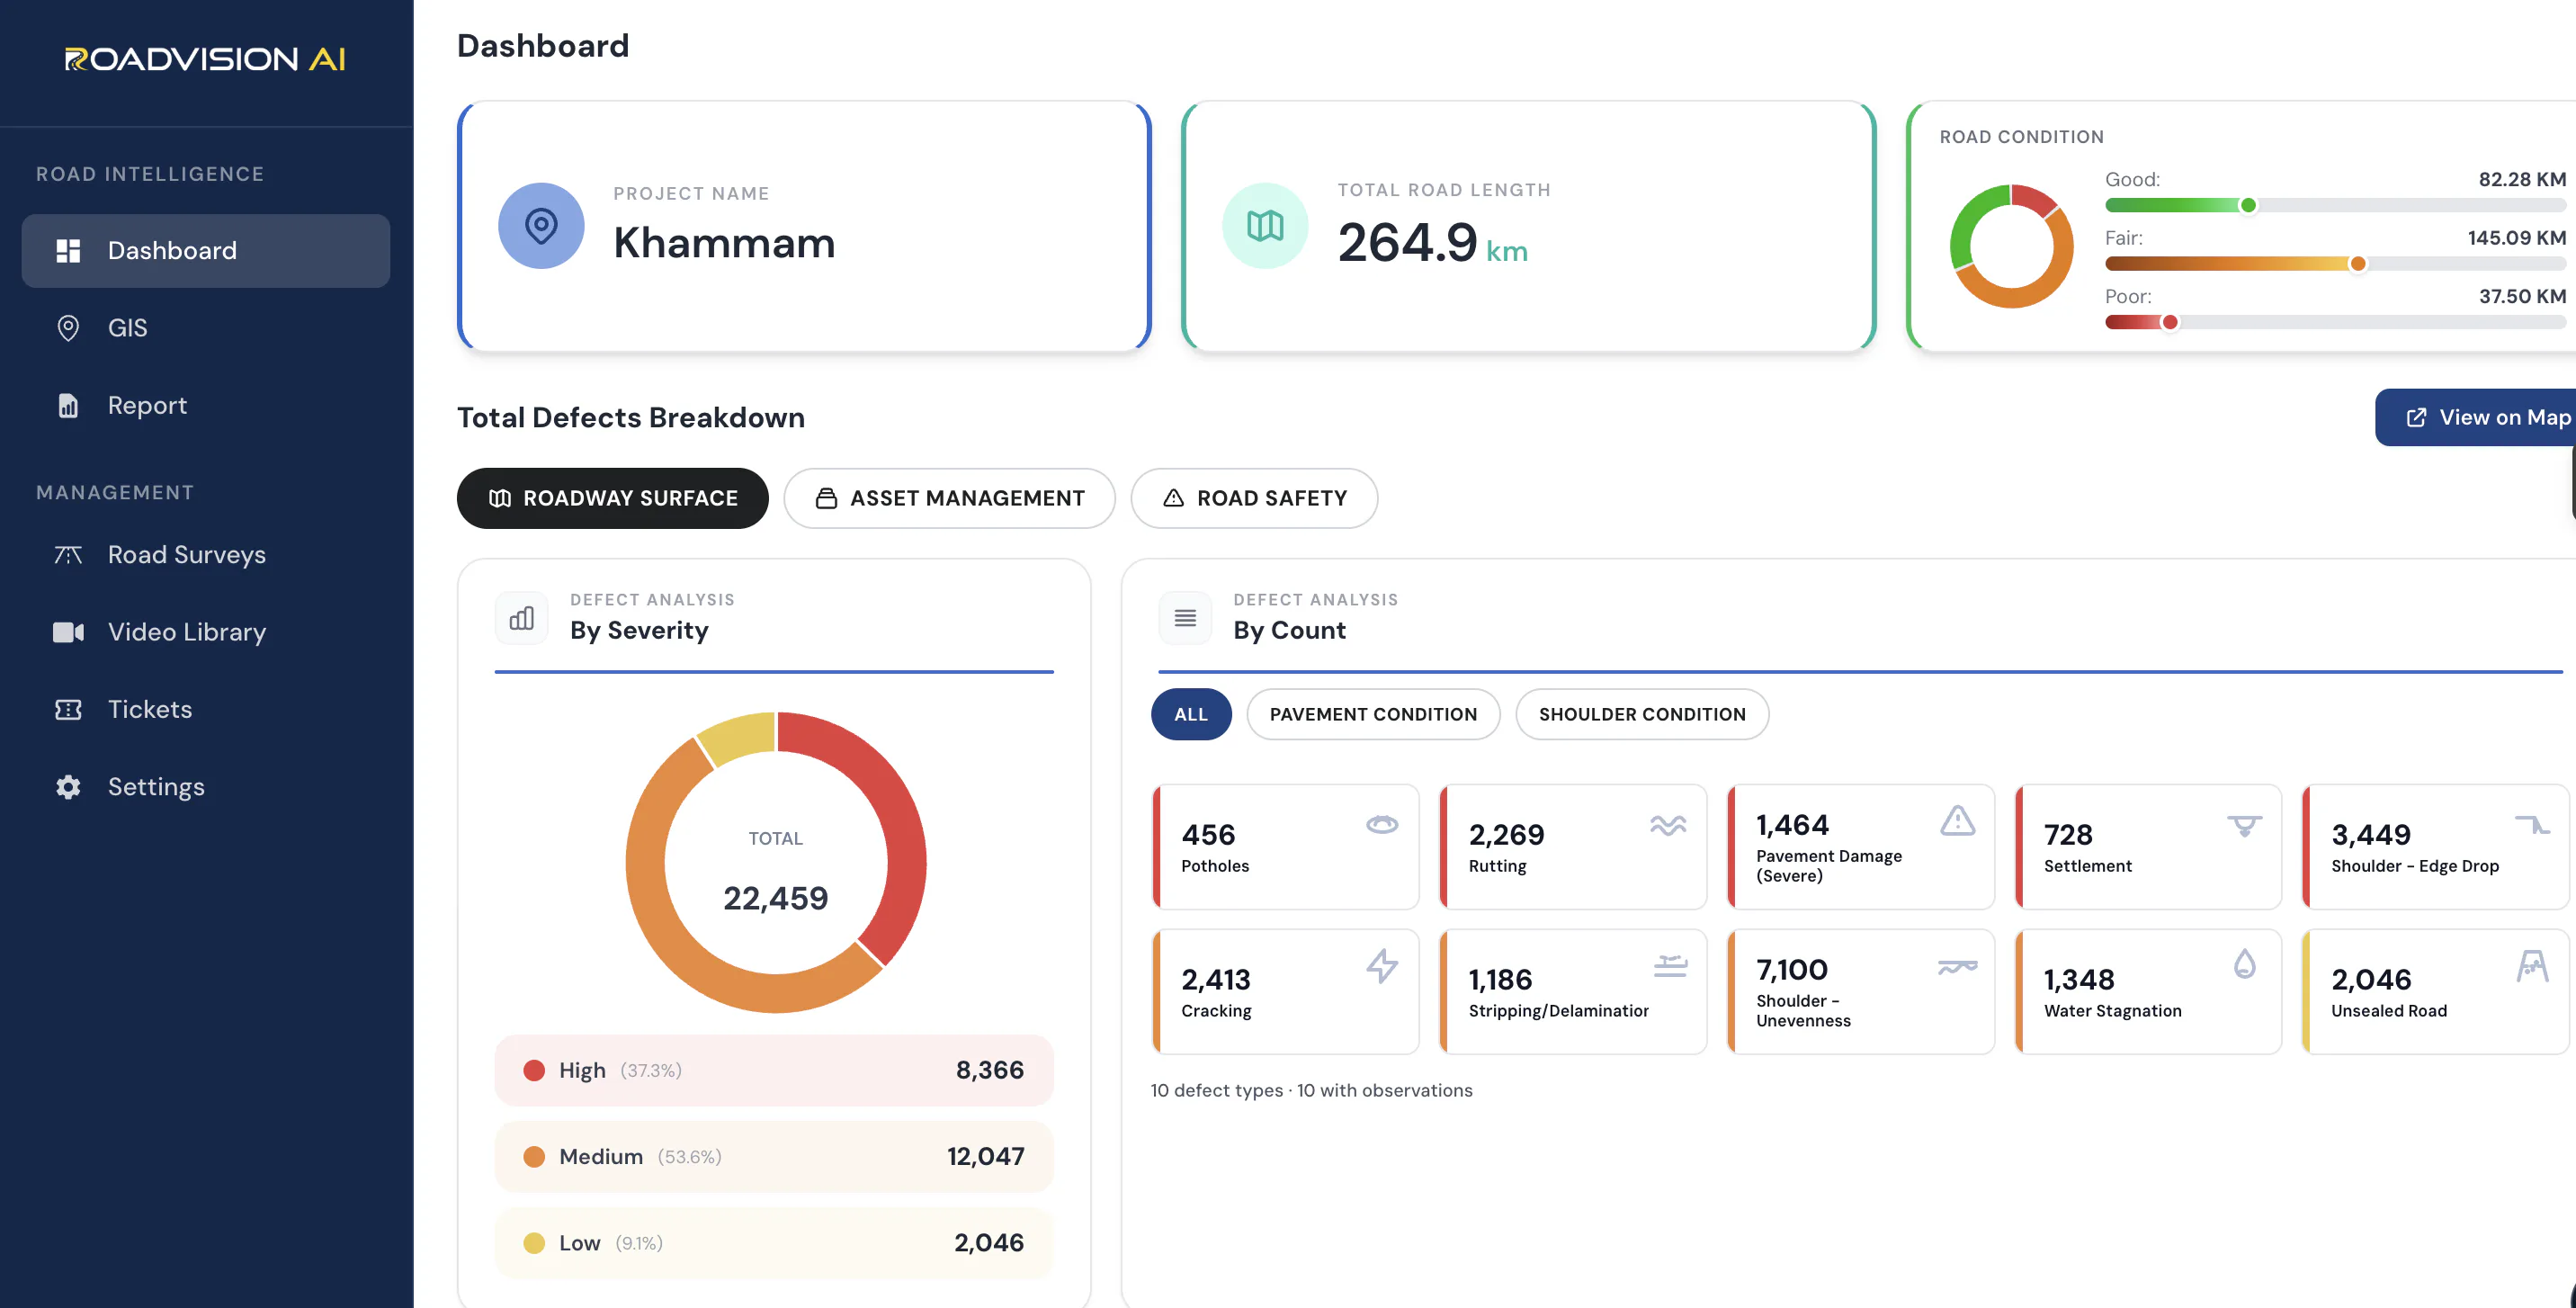Open the Cracking defect card
This screenshot has height=1308, width=2576.
pos(1285,991)
